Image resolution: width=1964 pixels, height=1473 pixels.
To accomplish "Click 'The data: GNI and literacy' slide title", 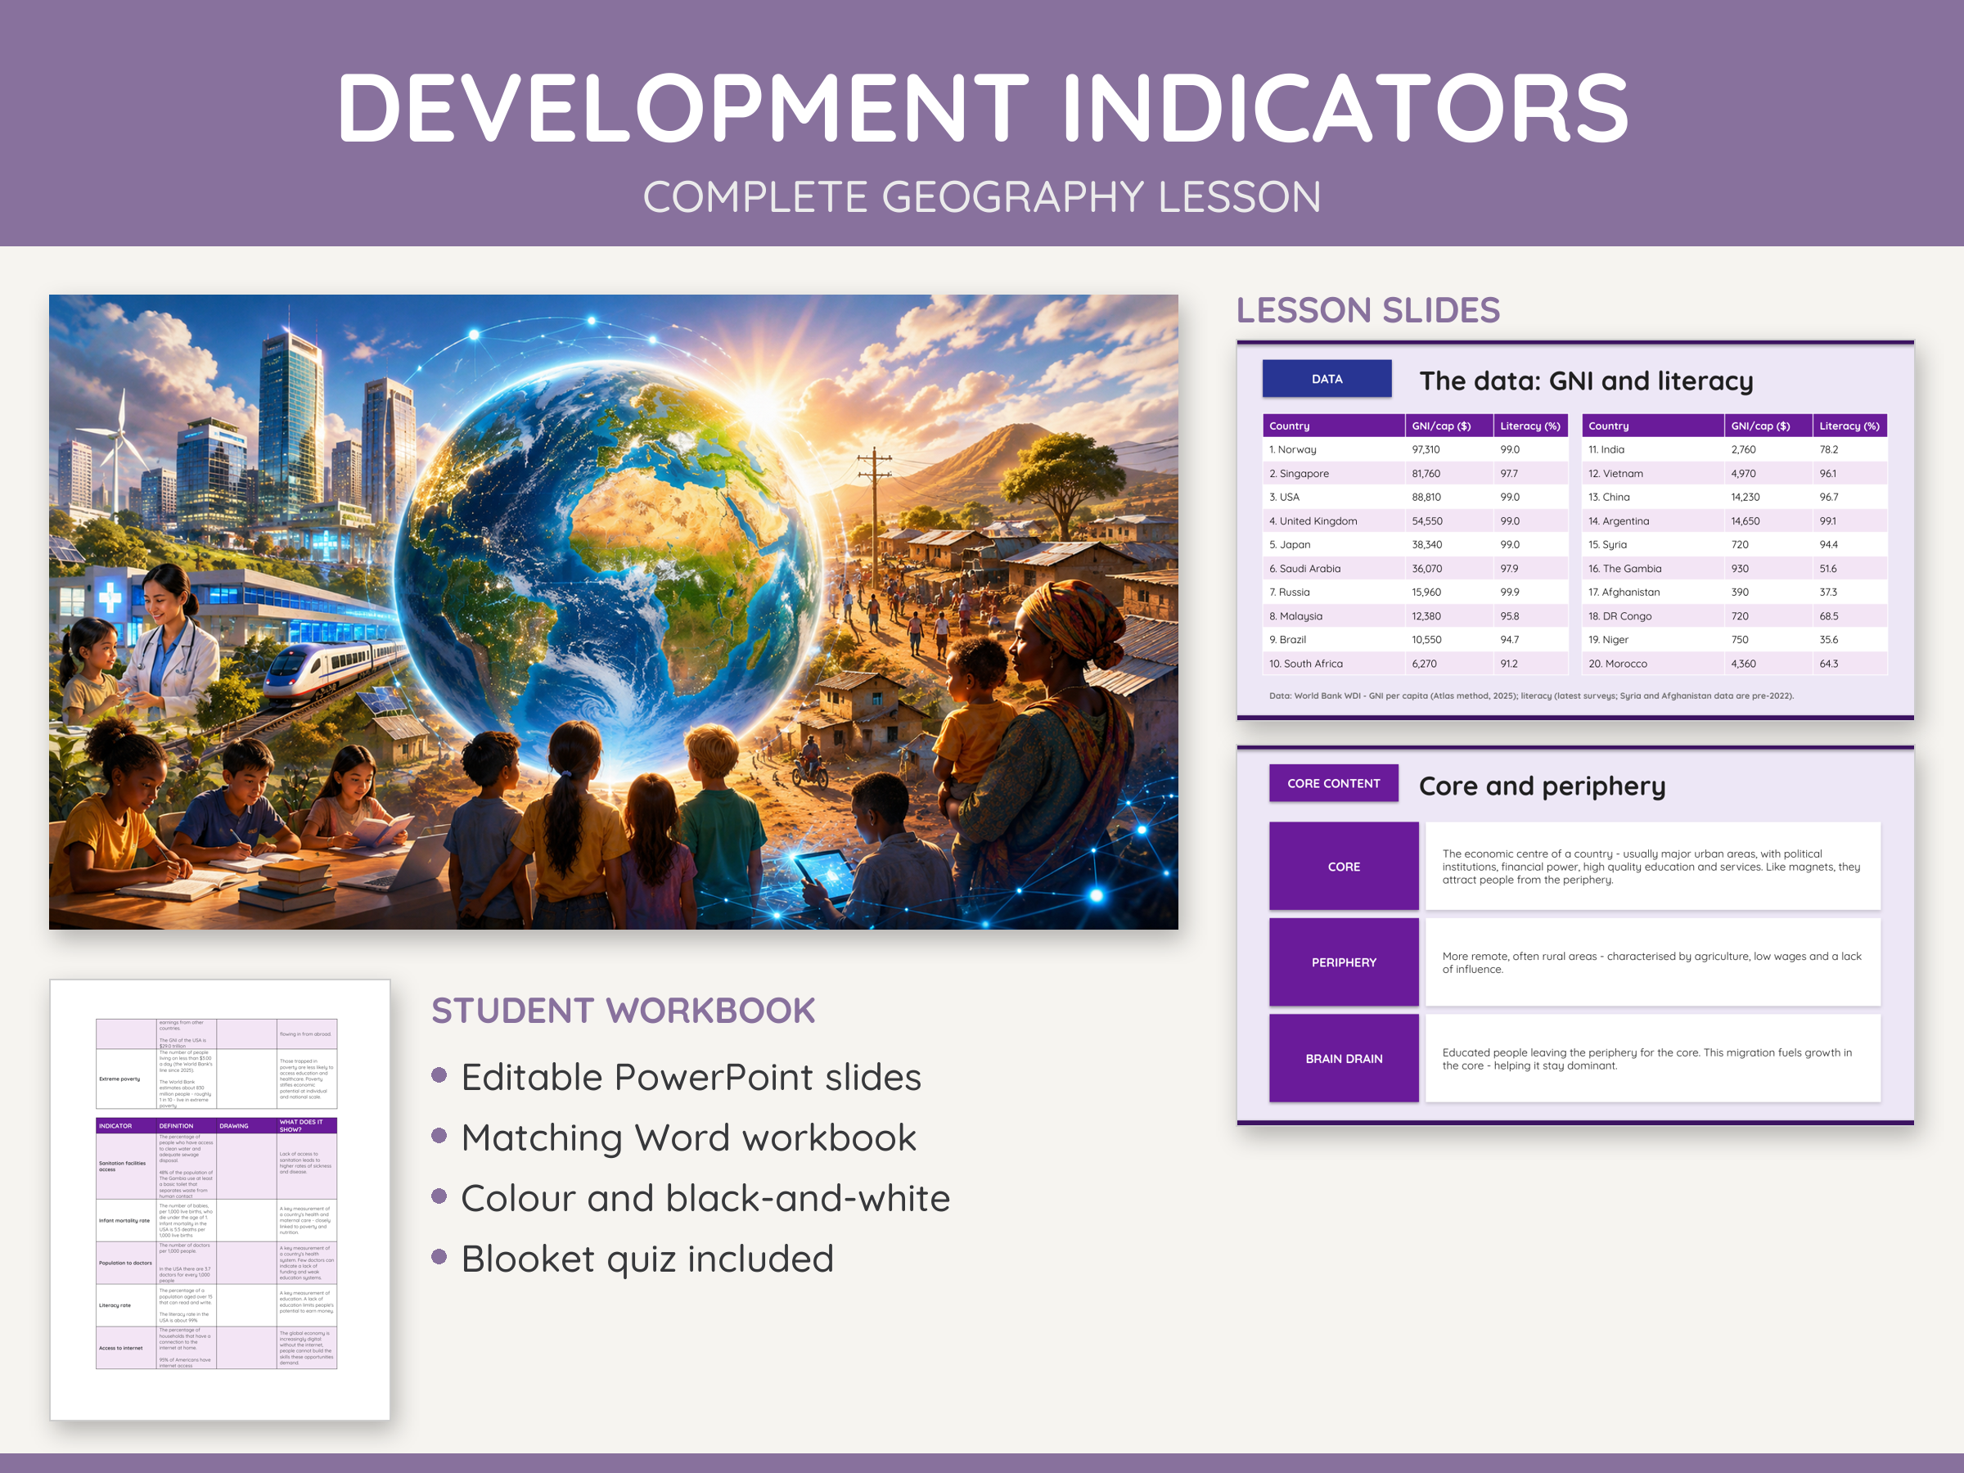I will coord(1586,381).
